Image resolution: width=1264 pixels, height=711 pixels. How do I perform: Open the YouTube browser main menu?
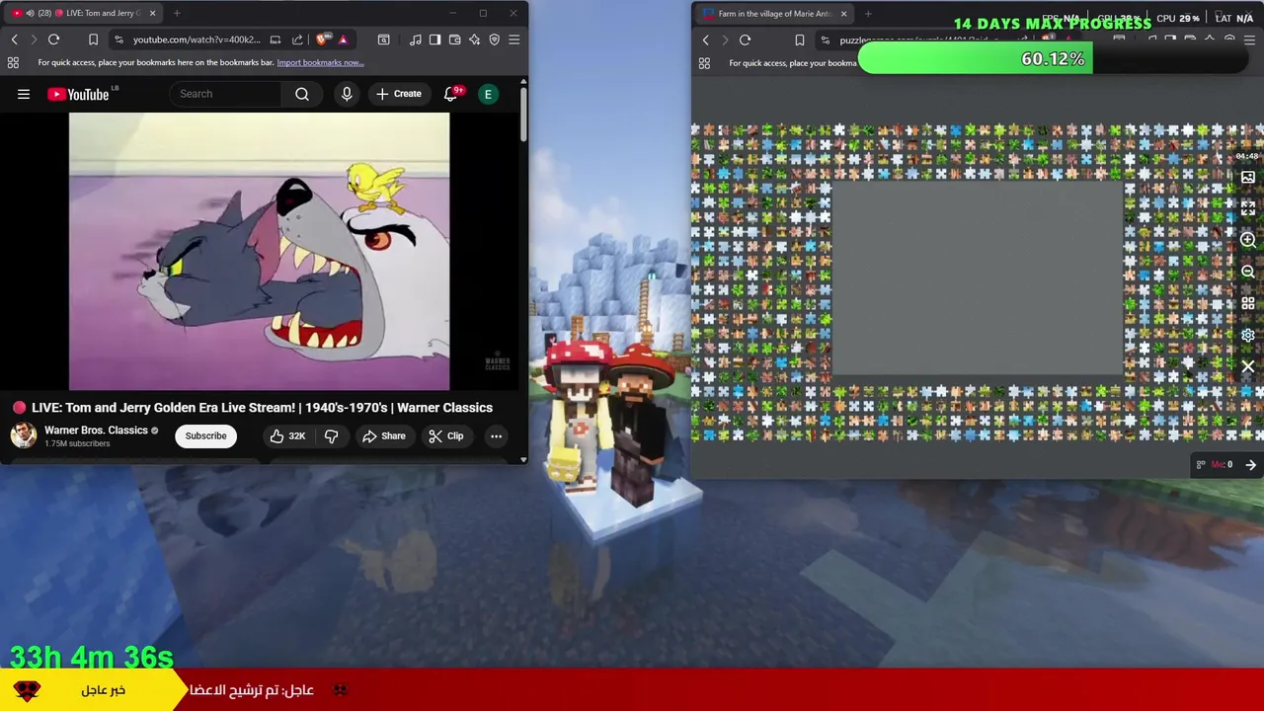(x=514, y=39)
